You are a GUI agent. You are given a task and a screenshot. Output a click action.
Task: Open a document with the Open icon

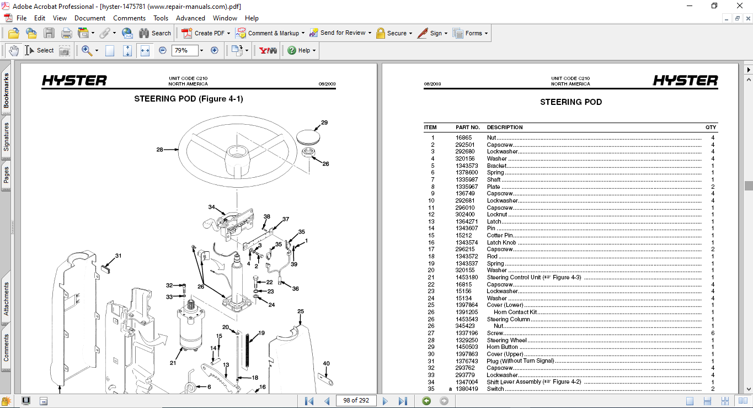pyautogui.click(x=13, y=33)
